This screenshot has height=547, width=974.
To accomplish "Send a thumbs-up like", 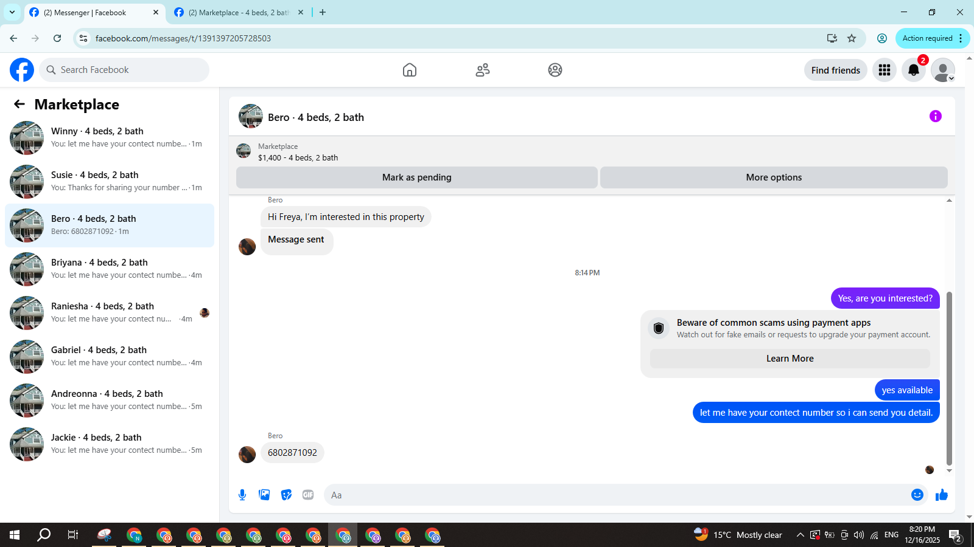I will [x=942, y=495].
